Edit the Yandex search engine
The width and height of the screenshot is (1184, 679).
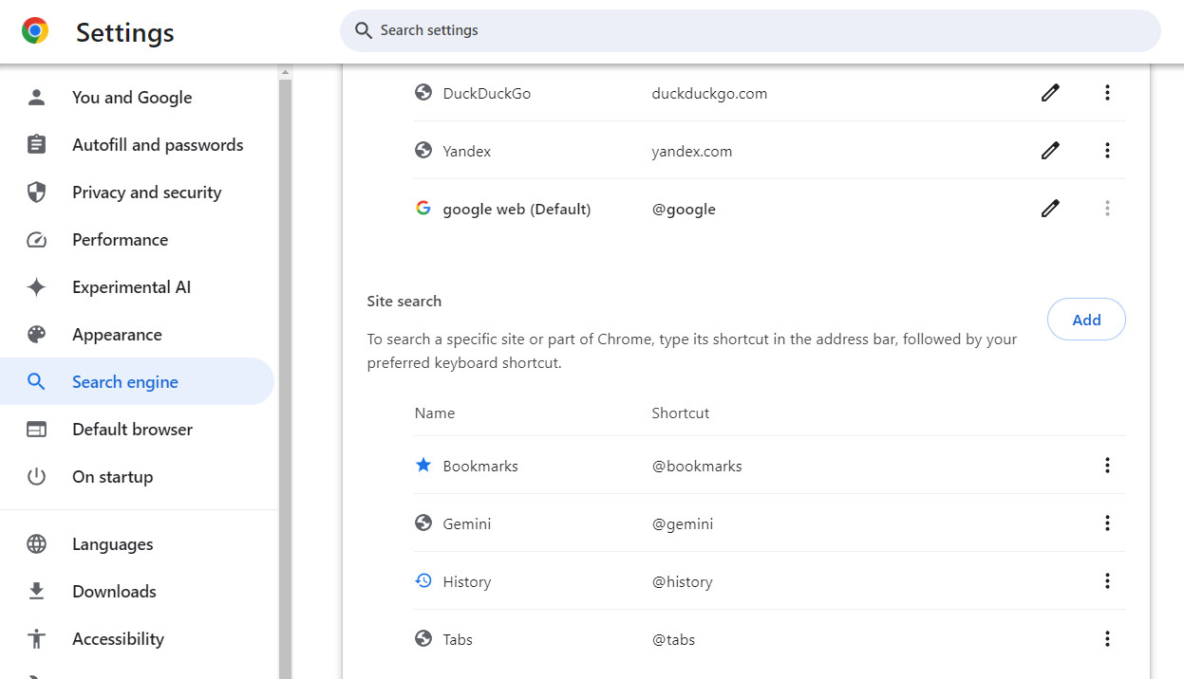1049,151
